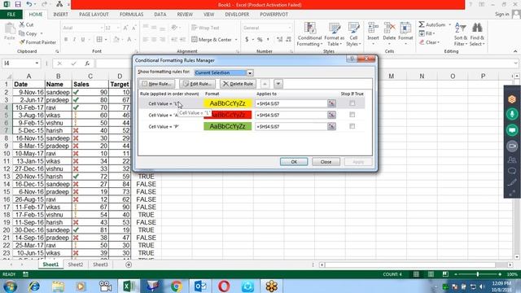Expand Show formatting rules for dropdown
Image resolution: width=521 pixels, height=293 pixels.
coord(250,72)
